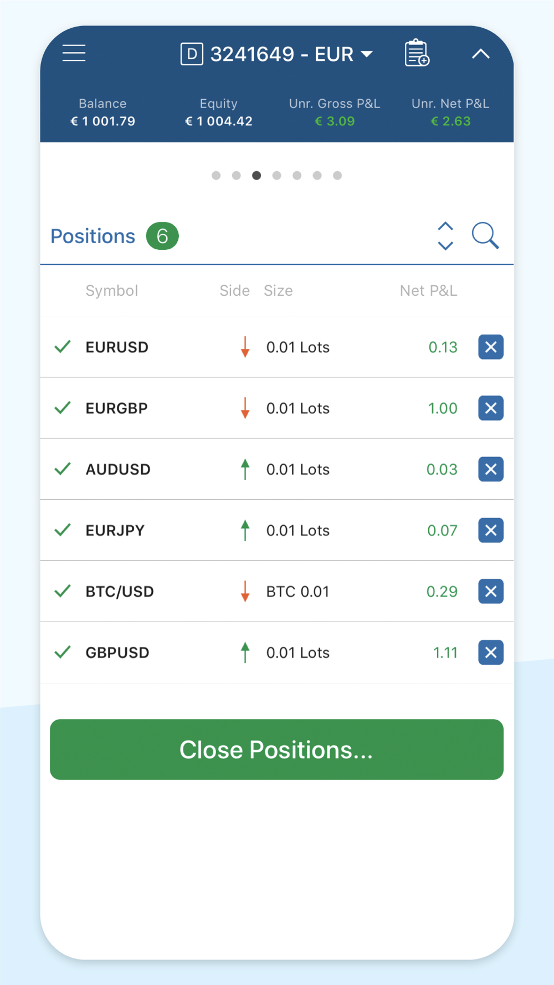Search positions with the magnifier icon
This screenshot has width=554, height=985.
click(x=485, y=236)
